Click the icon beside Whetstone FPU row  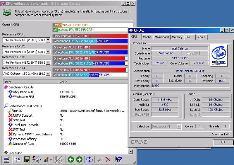point(10,96)
